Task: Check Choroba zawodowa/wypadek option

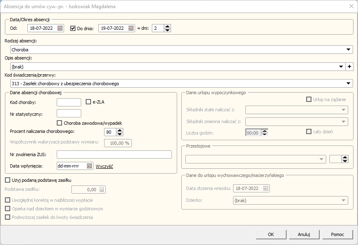Action: (x=60, y=123)
